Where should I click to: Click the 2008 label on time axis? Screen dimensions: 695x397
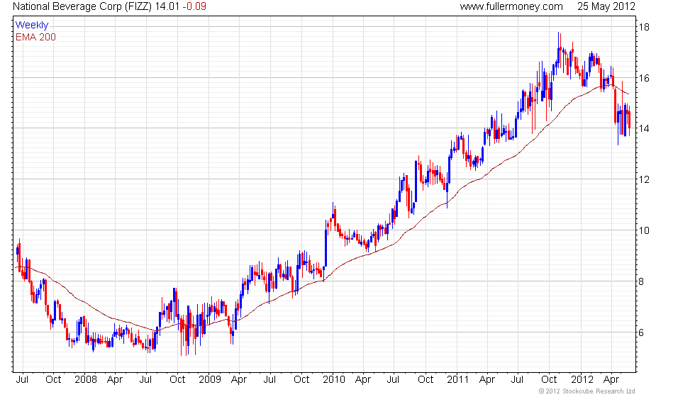point(85,379)
